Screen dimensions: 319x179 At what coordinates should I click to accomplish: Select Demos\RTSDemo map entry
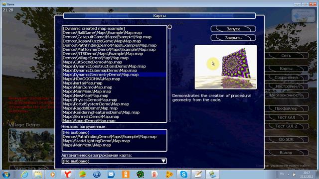114,54
